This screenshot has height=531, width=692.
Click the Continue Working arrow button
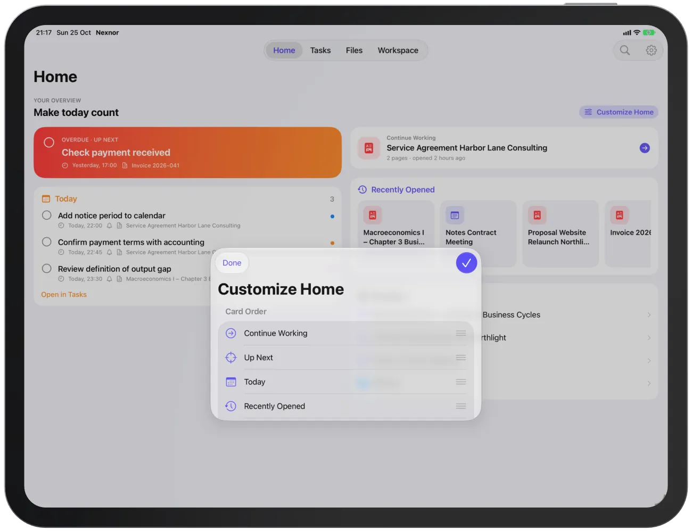click(645, 148)
